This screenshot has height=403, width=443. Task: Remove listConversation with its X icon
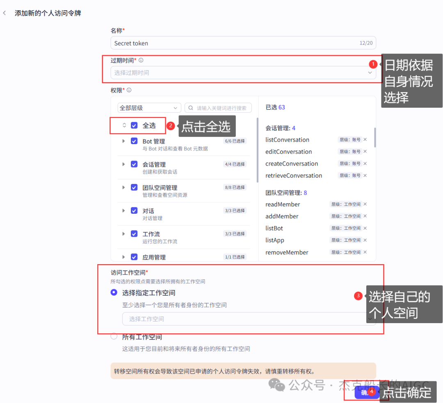pos(365,139)
